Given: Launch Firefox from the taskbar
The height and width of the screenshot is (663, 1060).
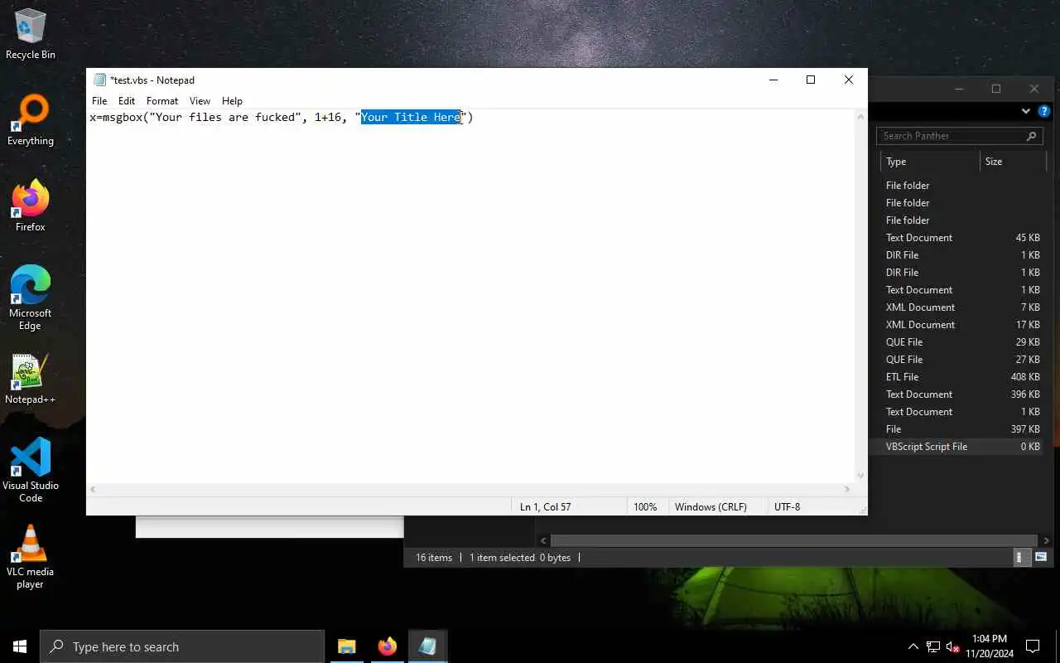Looking at the screenshot, I should (387, 646).
